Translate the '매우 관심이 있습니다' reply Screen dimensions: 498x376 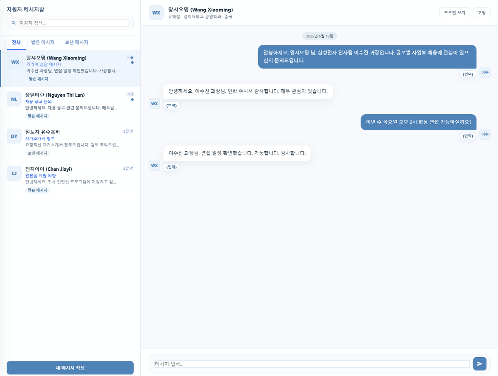(171, 105)
